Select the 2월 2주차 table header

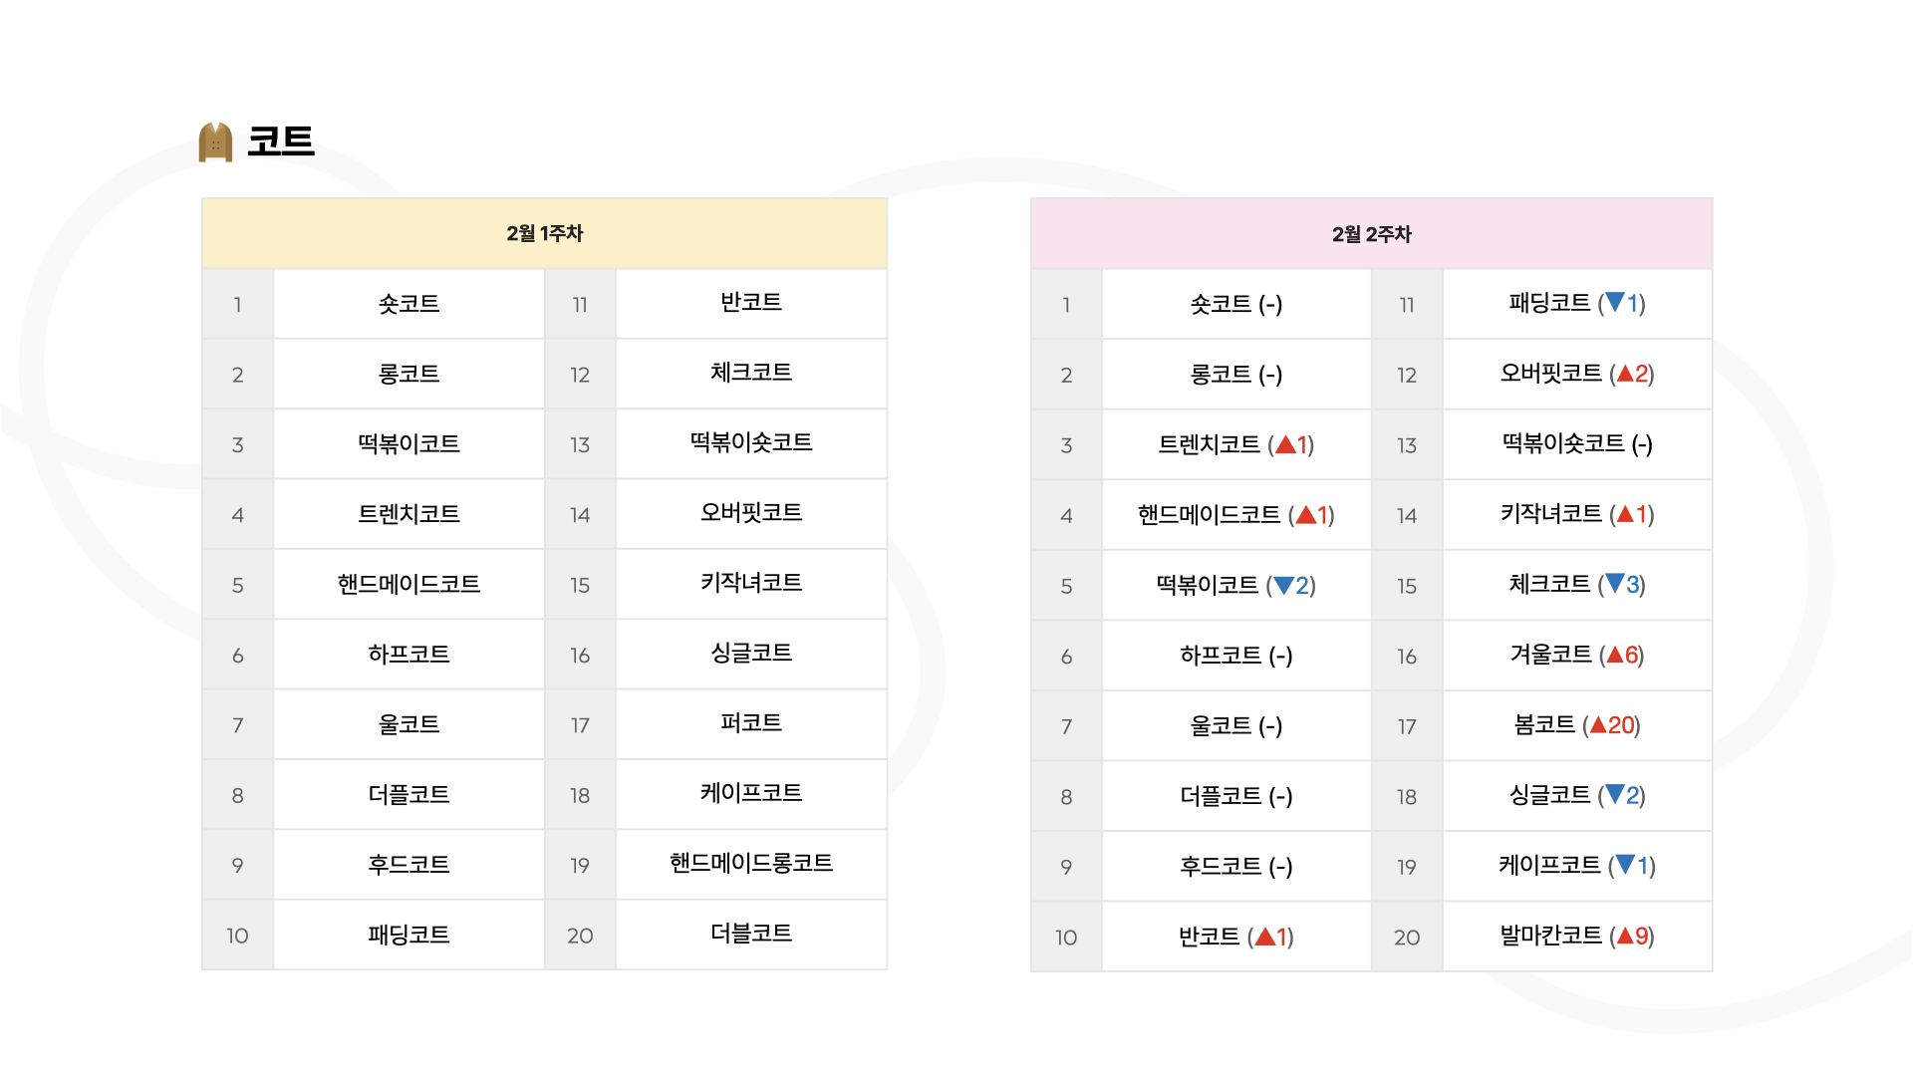(x=1371, y=234)
